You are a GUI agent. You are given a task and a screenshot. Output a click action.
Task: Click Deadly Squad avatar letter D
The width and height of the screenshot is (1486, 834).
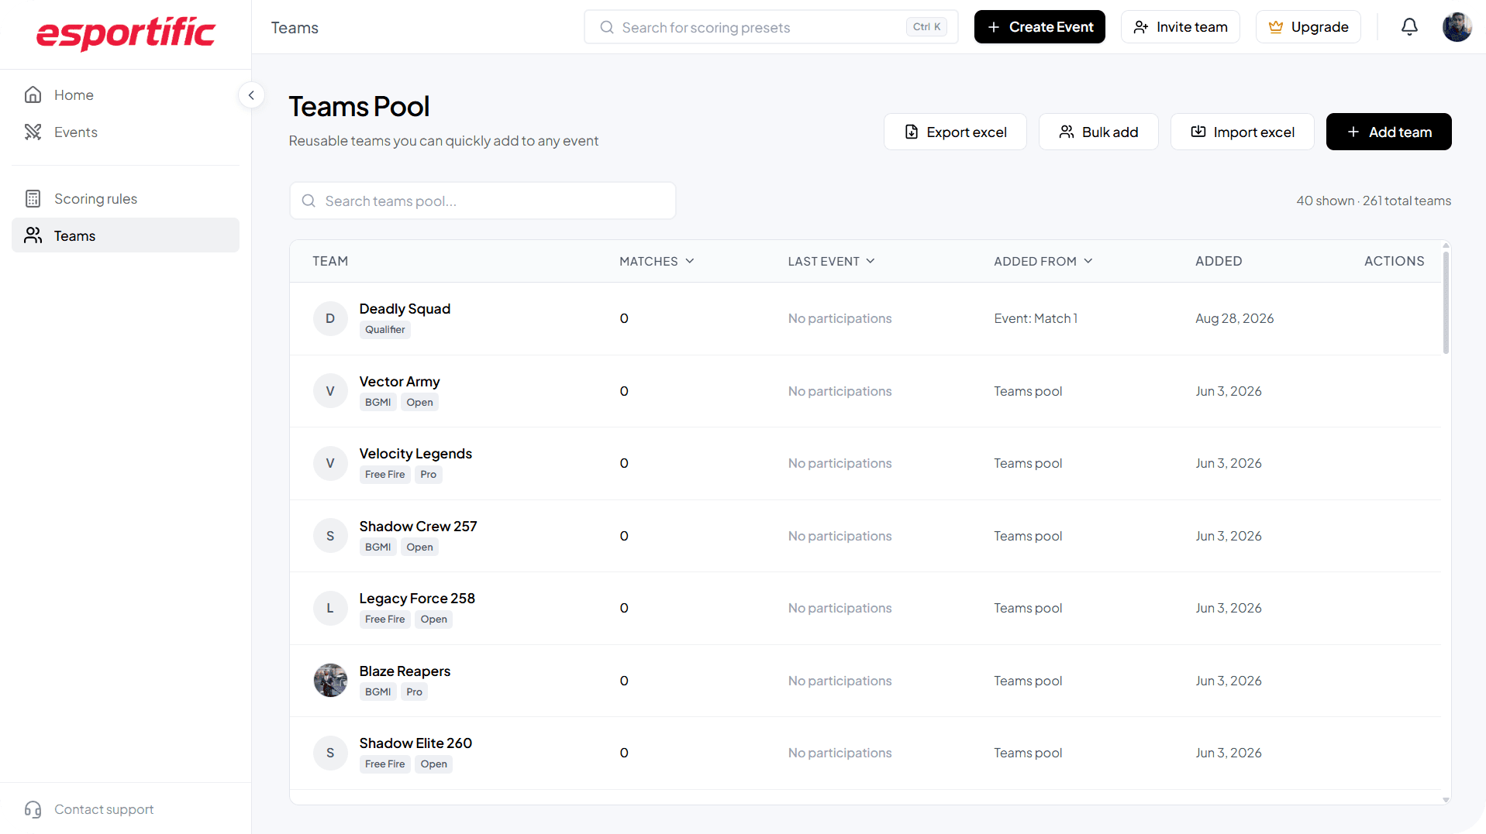(330, 318)
